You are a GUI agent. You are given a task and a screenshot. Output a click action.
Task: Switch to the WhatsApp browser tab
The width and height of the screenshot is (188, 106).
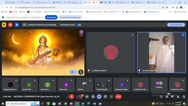tap(12, 2)
